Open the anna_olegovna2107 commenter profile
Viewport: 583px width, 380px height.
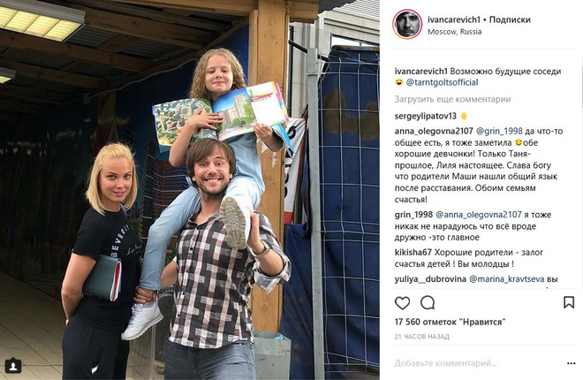click(x=434, y=132)
